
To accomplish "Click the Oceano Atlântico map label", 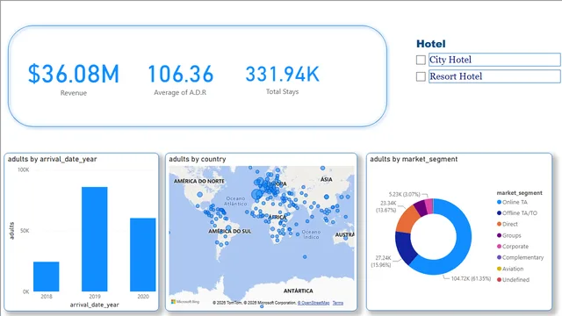I will (235, 201).
